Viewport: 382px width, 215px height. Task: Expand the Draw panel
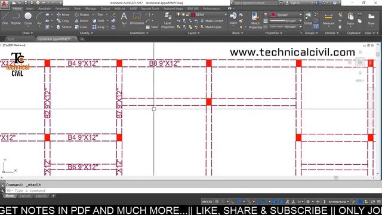pyautogui.click(x=27, y=33)
